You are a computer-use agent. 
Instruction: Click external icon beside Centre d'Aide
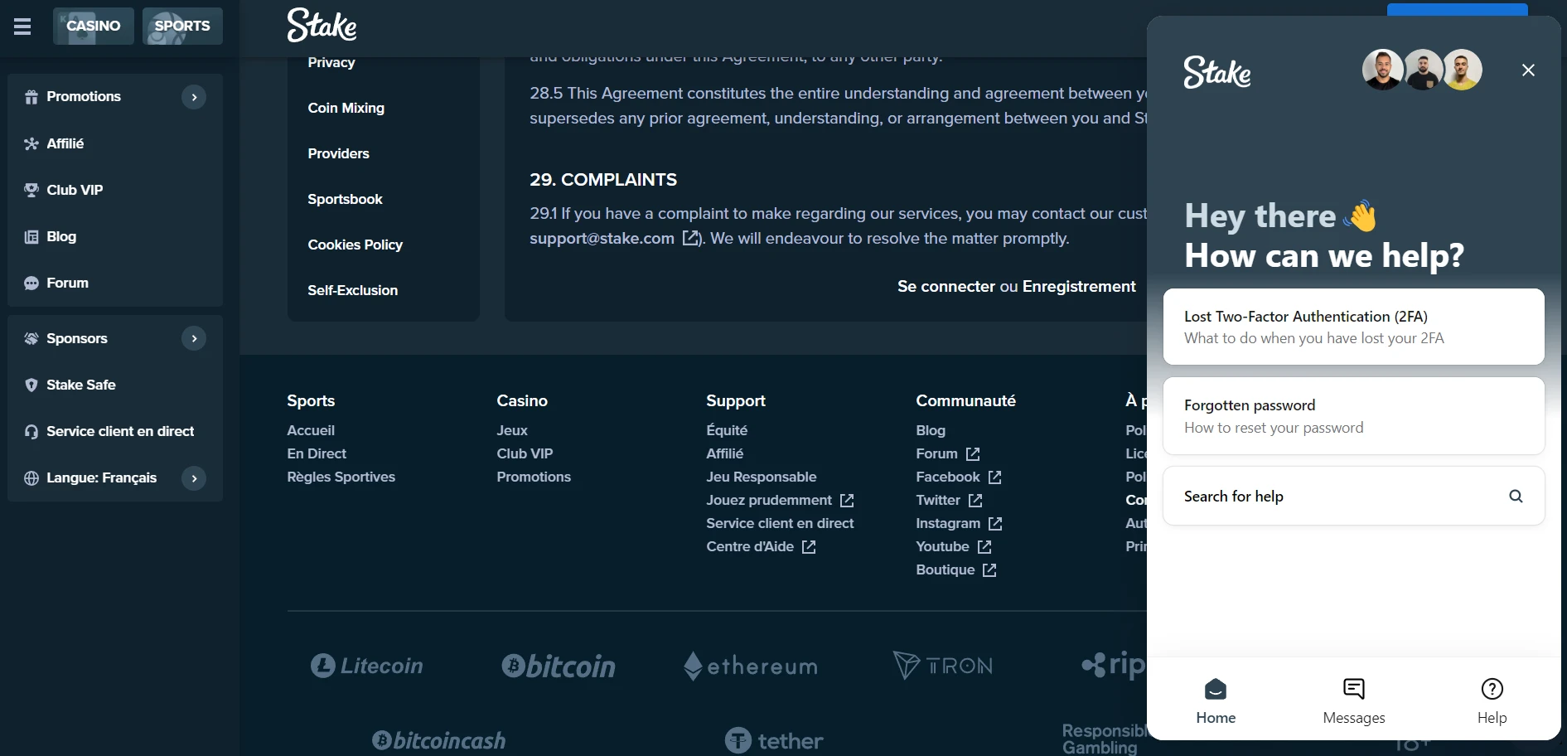(x=809, y=547)
